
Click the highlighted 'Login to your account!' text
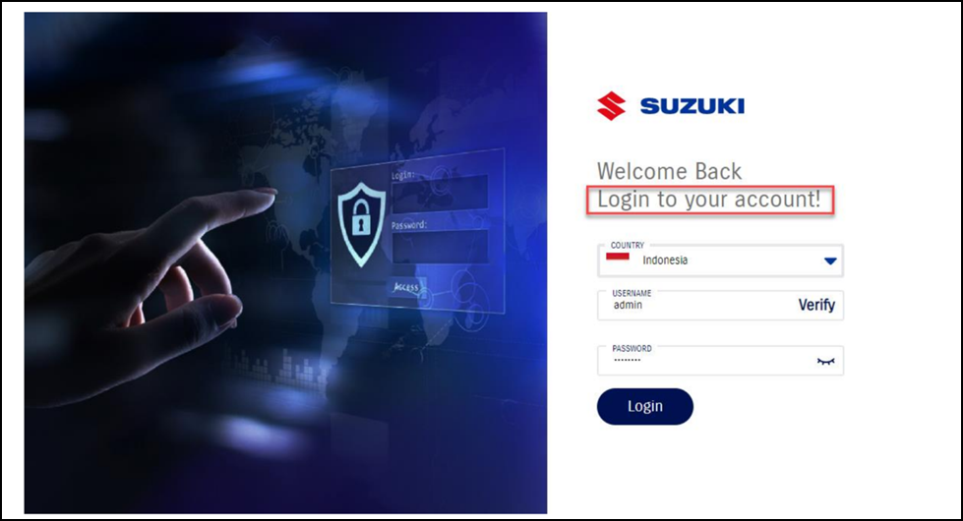[x=709, y=200]
